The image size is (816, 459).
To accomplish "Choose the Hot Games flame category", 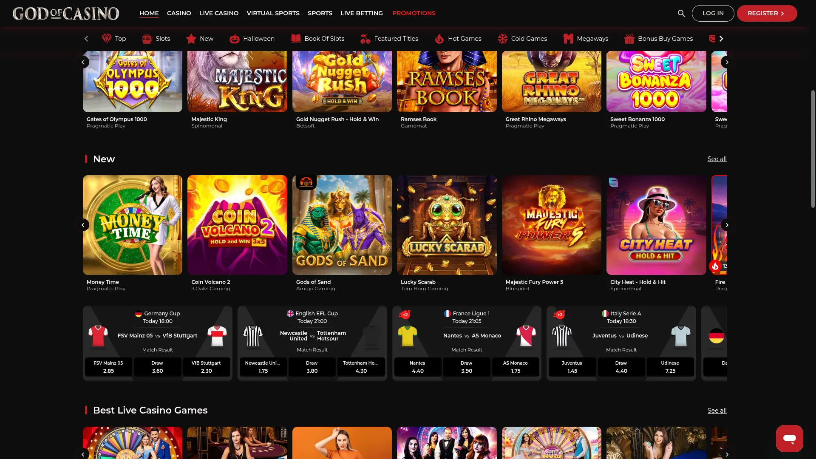I will click(x=458, y=39).
